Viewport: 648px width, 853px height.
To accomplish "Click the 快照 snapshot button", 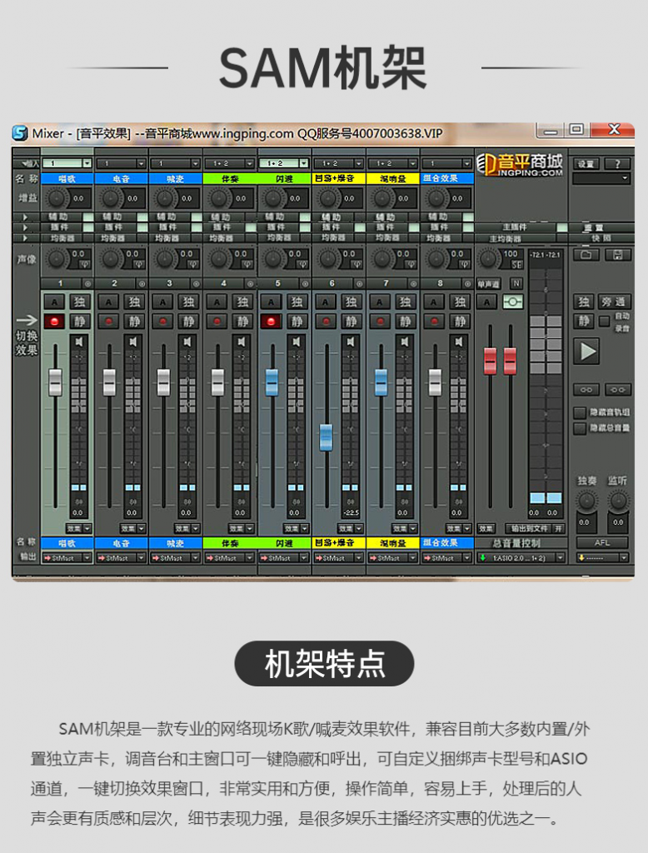I will 601,238.
